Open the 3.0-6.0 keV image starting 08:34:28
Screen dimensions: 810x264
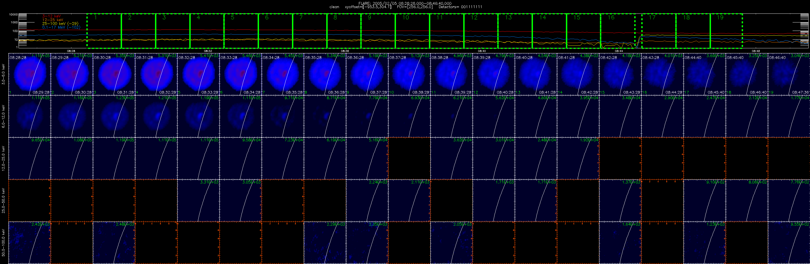283,74
